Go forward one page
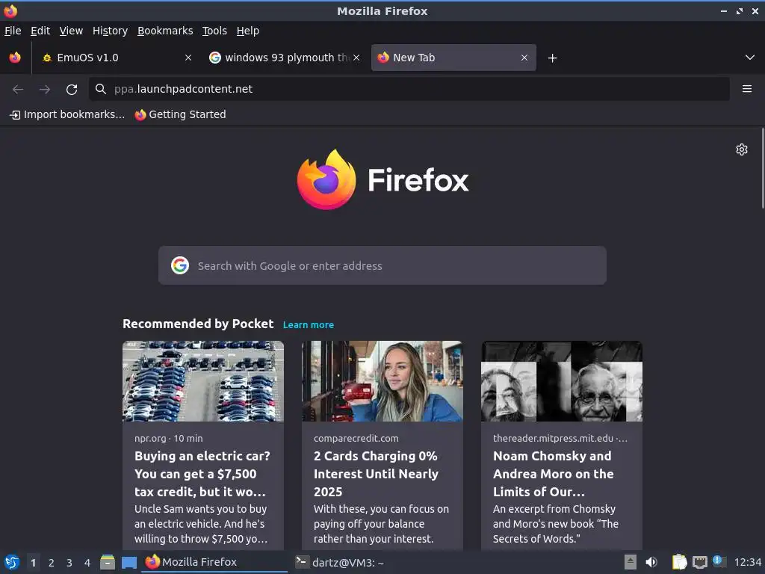This screenshot has width=765, height=574. coord(45,90)
